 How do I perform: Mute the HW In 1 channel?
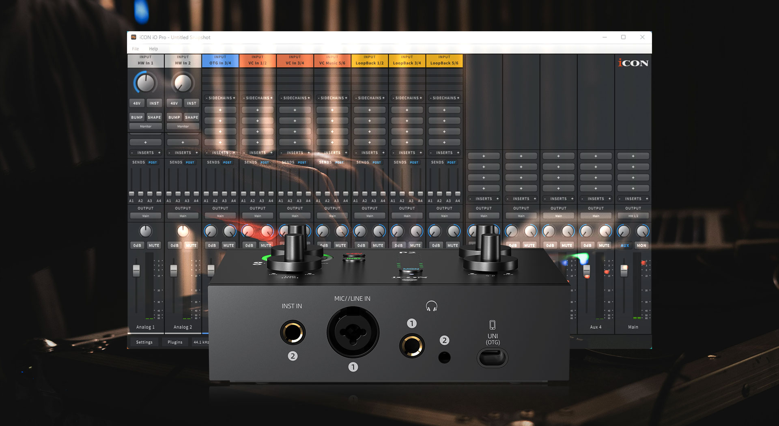click(x=154, y=245)
